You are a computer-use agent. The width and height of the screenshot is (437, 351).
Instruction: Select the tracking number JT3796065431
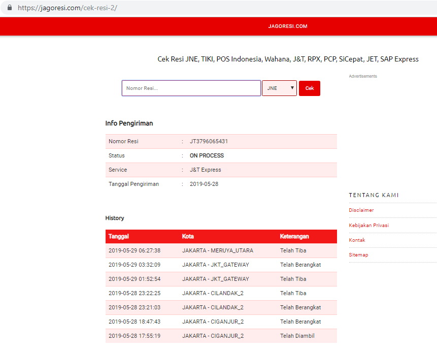tap(209, 141)
